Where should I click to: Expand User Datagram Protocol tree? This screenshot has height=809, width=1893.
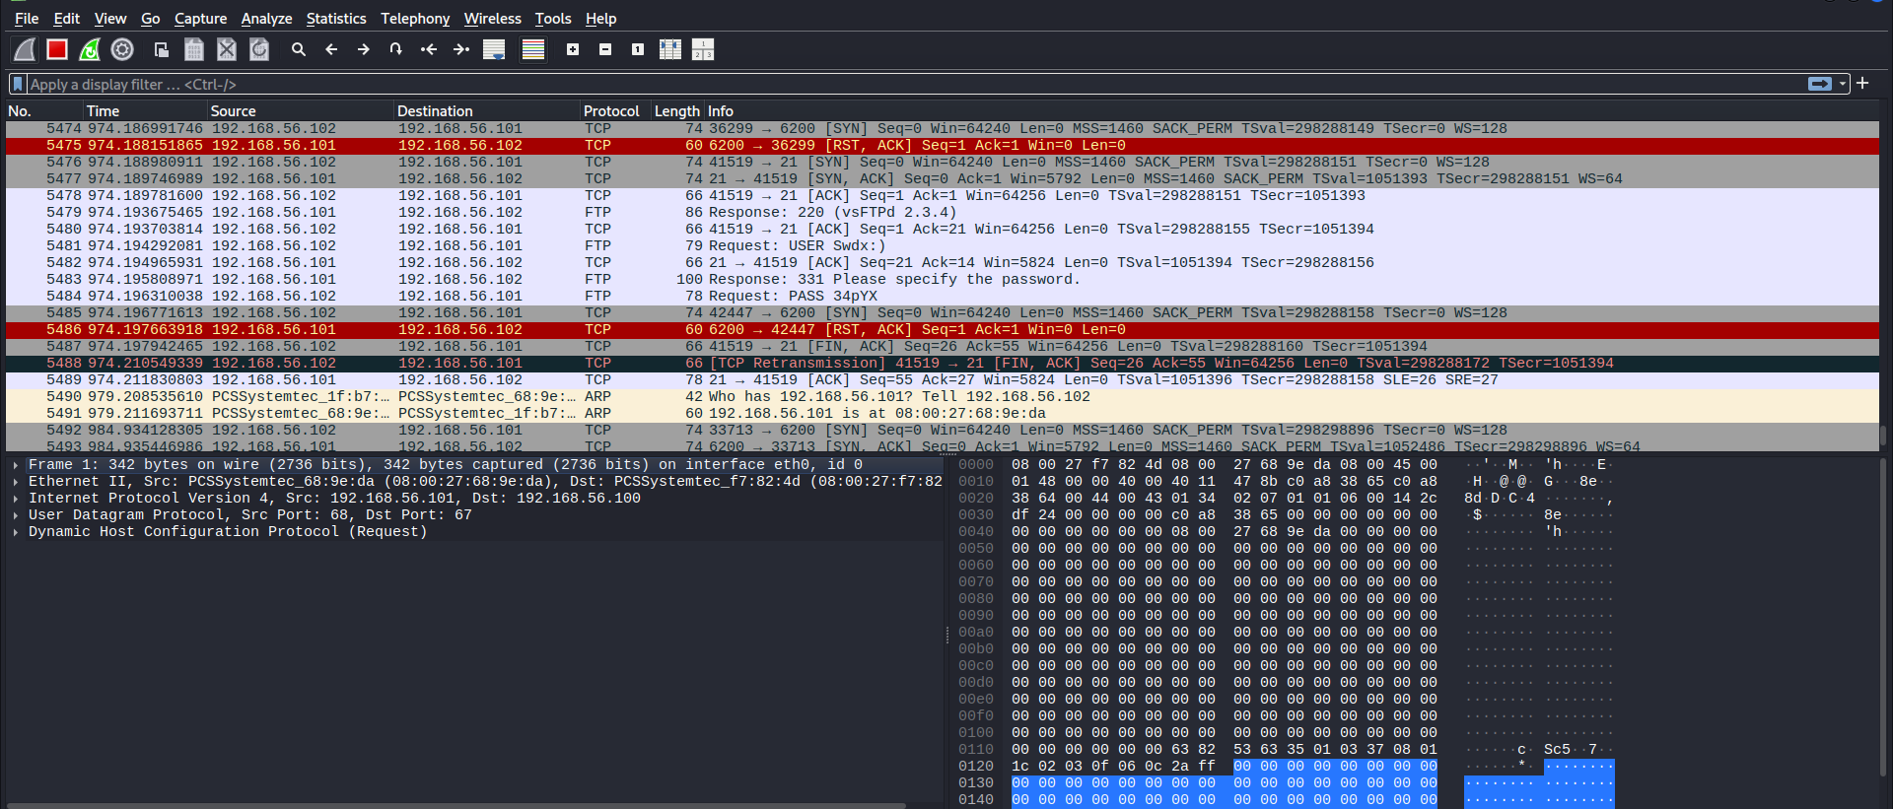tap(16, 515)
